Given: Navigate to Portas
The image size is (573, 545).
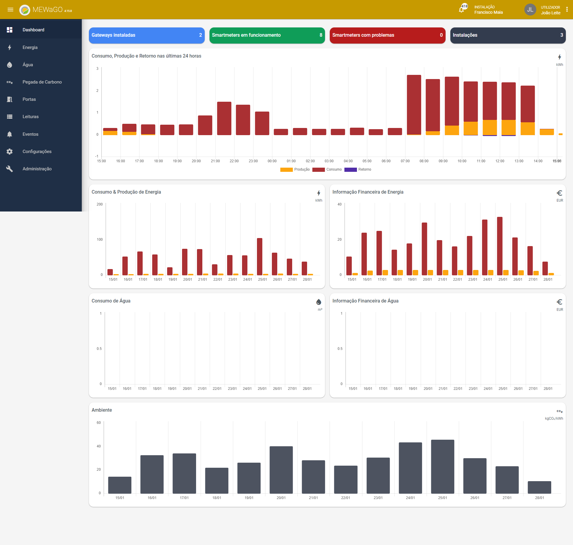Looking at the screenshot, I should click(41, 99).
